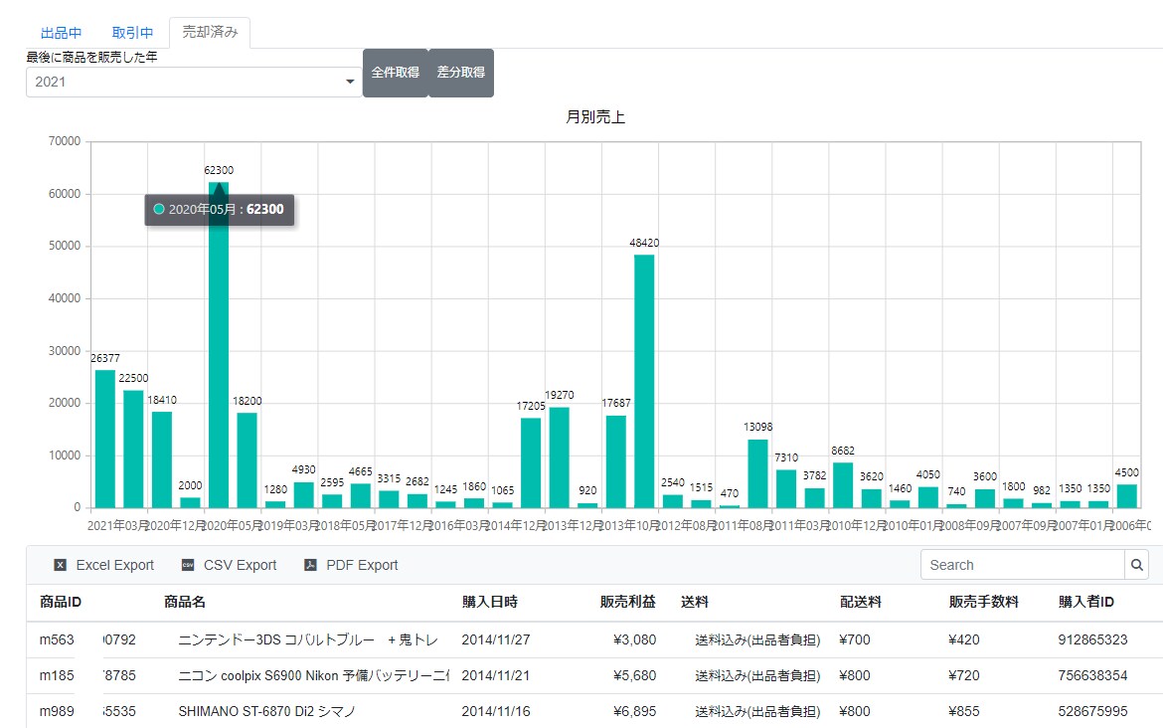
Task: Focus the Search input field
Action: pyautogui.click(x=1022, y=565)
